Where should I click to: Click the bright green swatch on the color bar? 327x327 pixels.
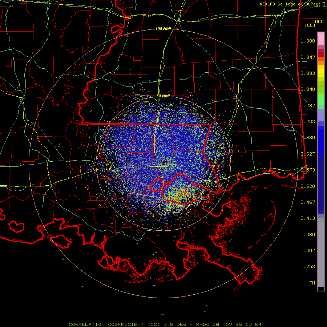point(321,99)
